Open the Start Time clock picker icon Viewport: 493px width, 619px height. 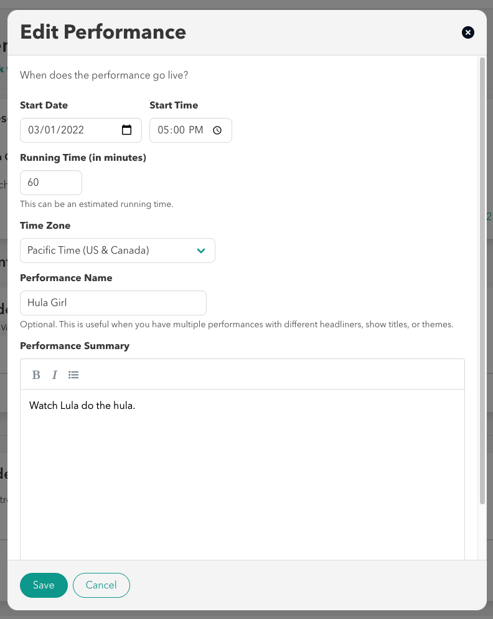[x=217, y=130]
